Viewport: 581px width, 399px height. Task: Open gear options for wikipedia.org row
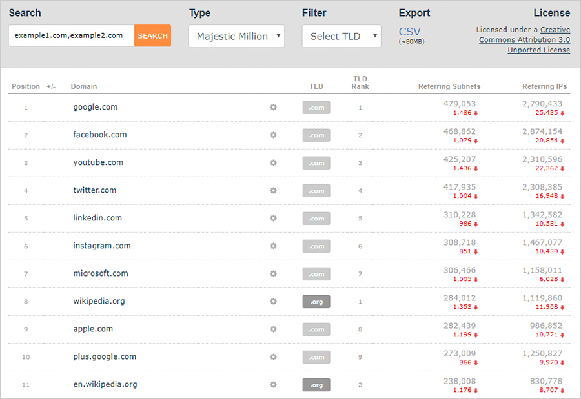274,302
